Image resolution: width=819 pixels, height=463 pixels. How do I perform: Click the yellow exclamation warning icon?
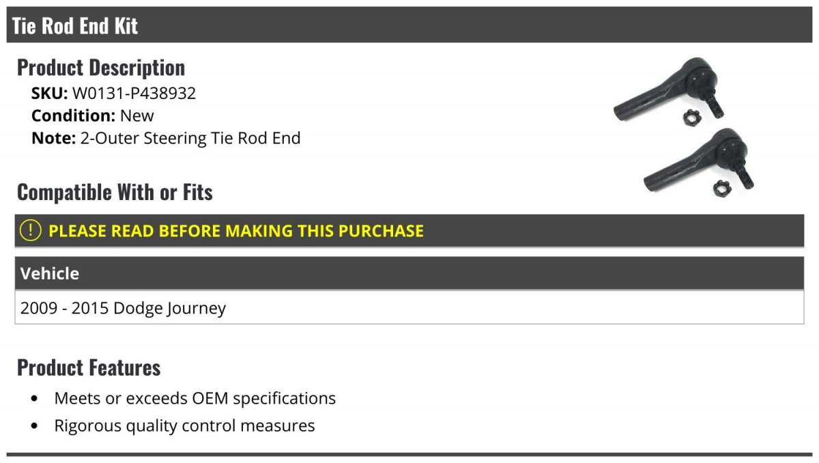click(31, 230)
